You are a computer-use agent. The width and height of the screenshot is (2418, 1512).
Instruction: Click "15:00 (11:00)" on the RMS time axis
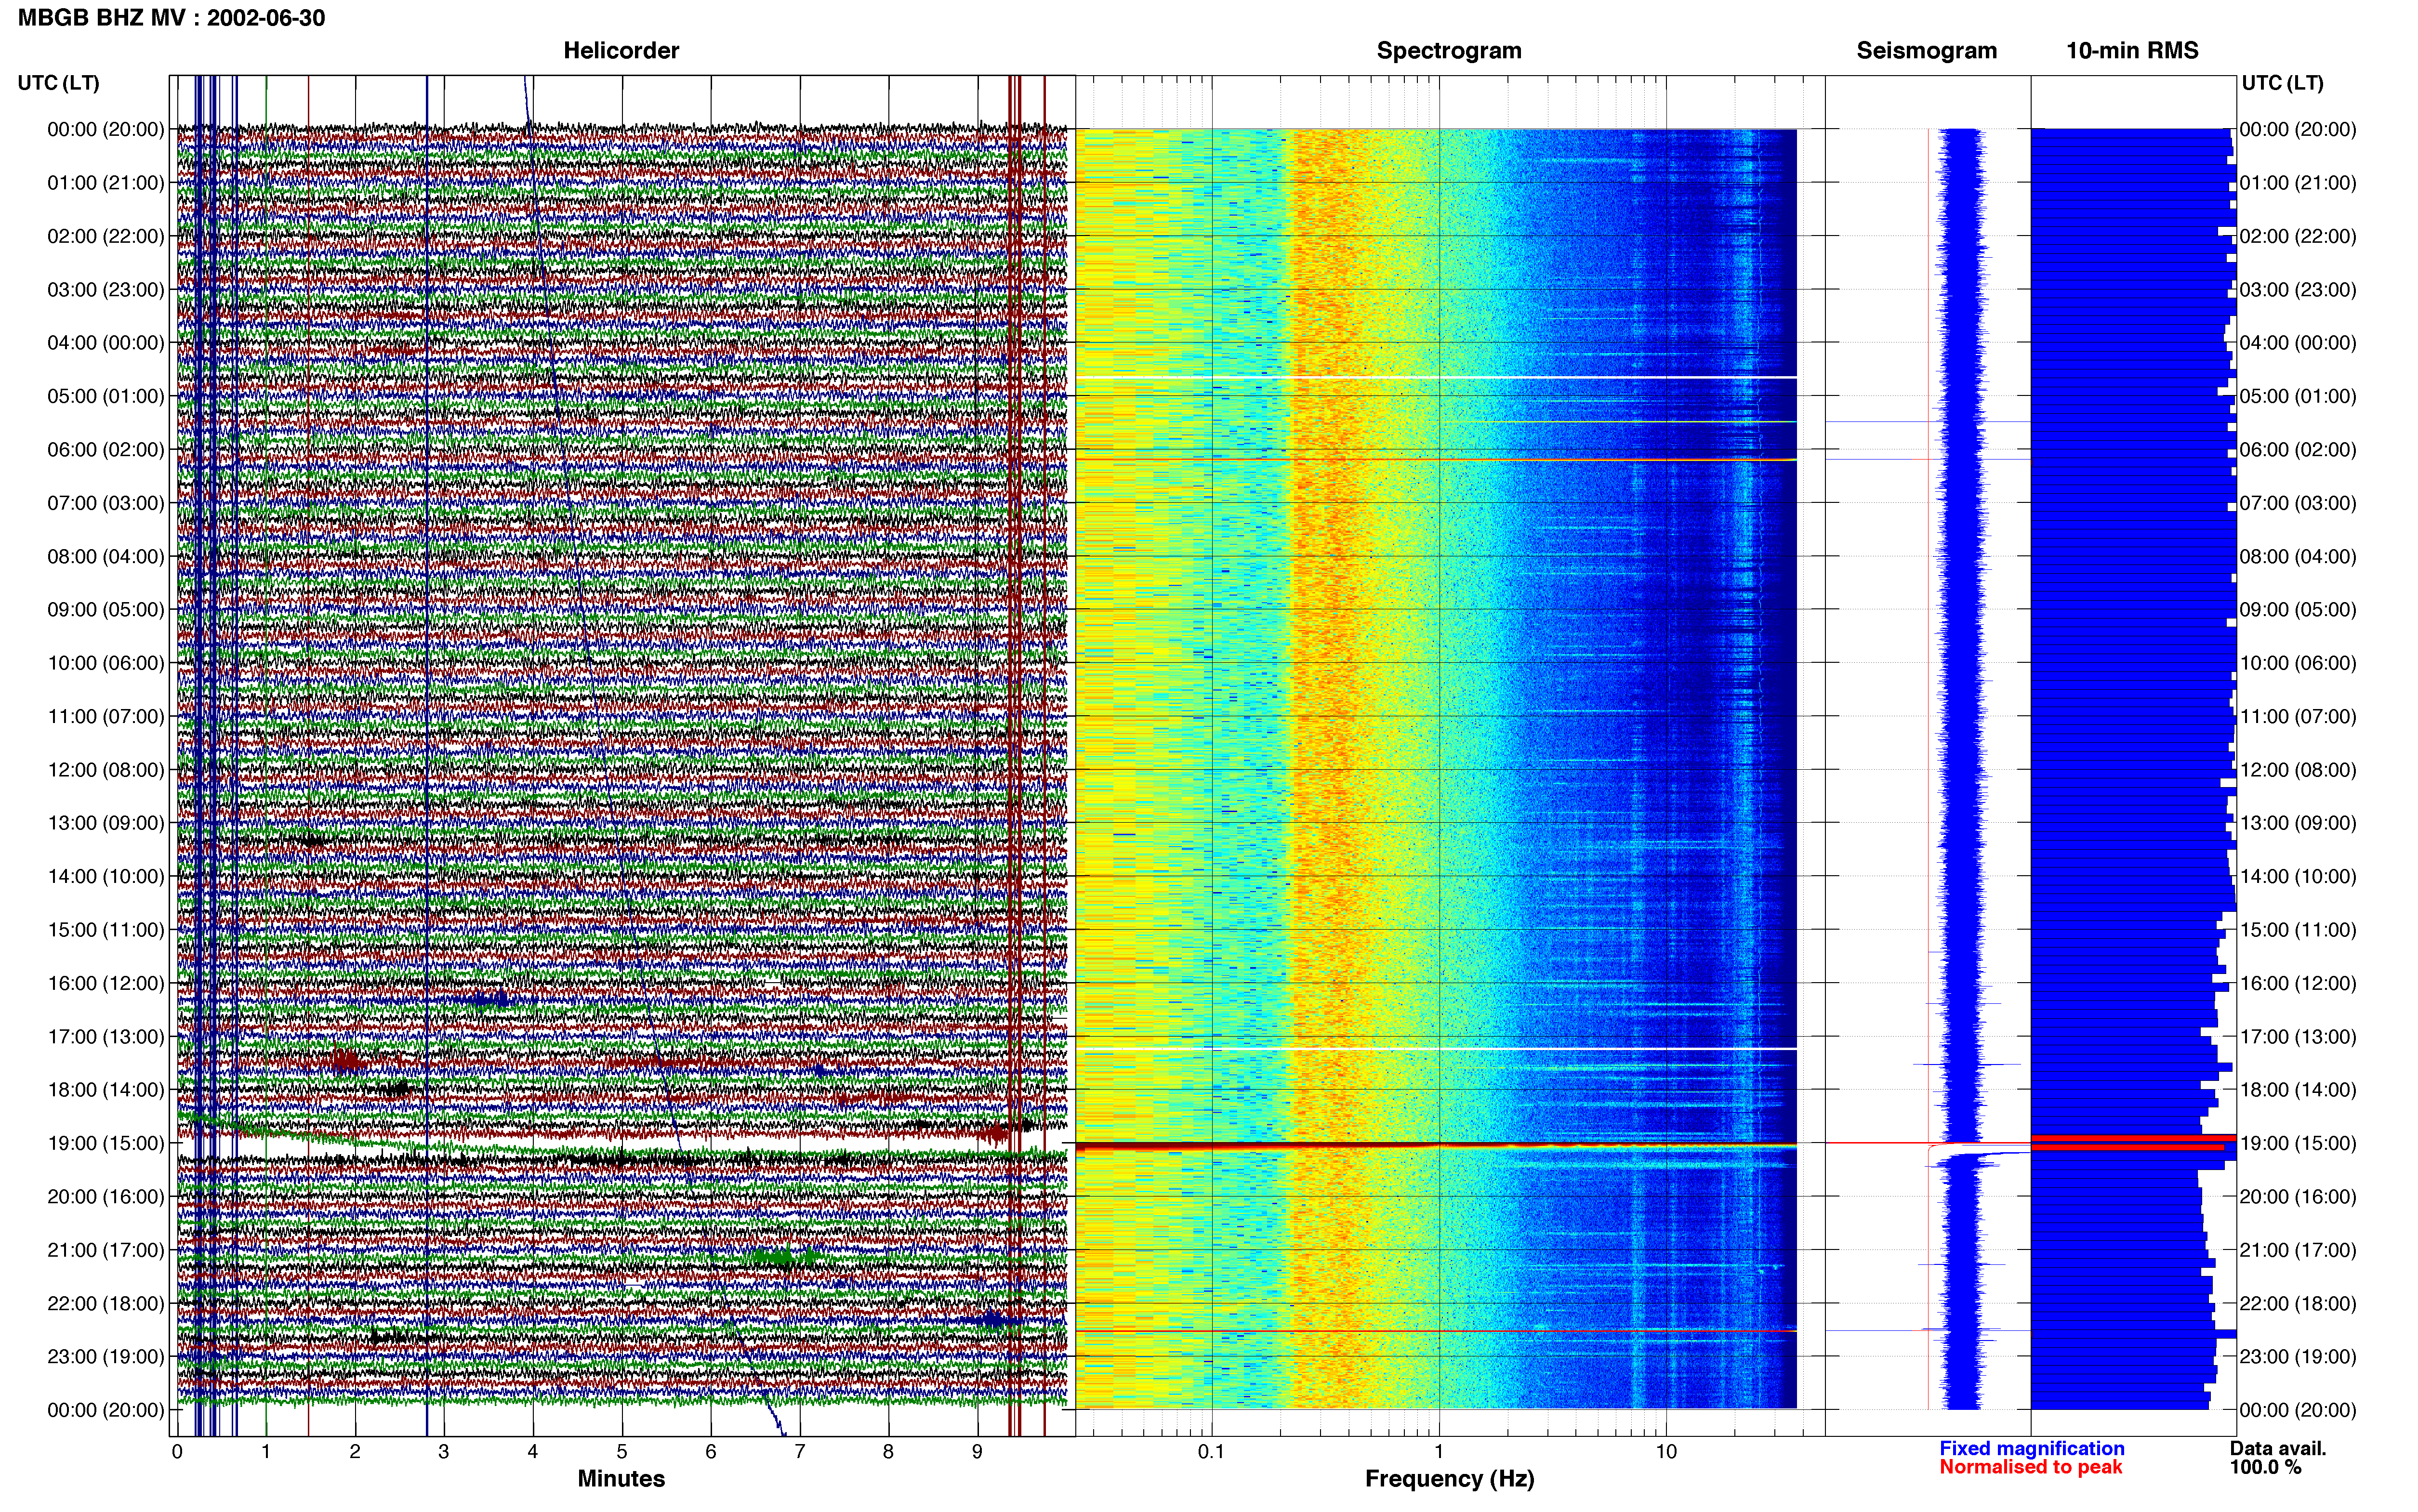point(2298,930)
